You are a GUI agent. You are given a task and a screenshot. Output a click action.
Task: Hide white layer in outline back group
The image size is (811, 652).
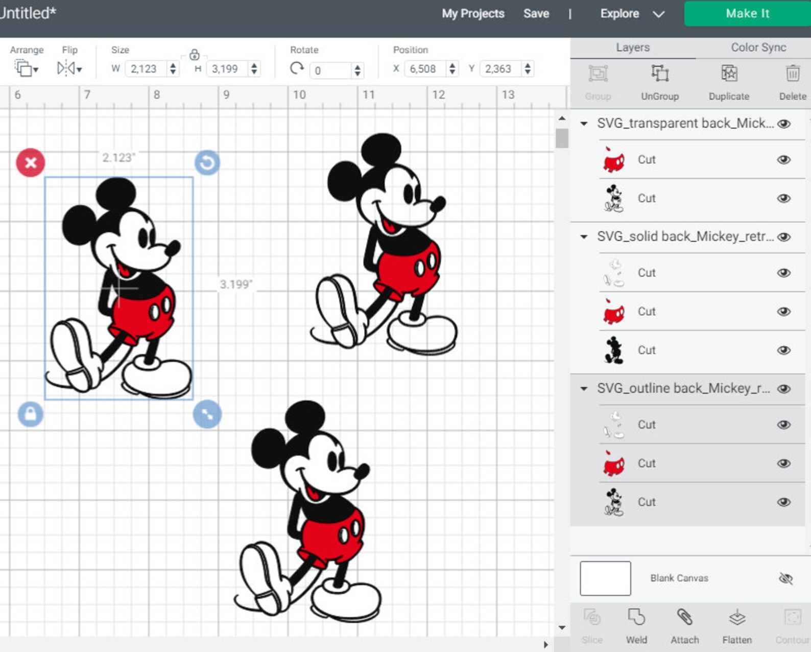(x=784, y=425)
